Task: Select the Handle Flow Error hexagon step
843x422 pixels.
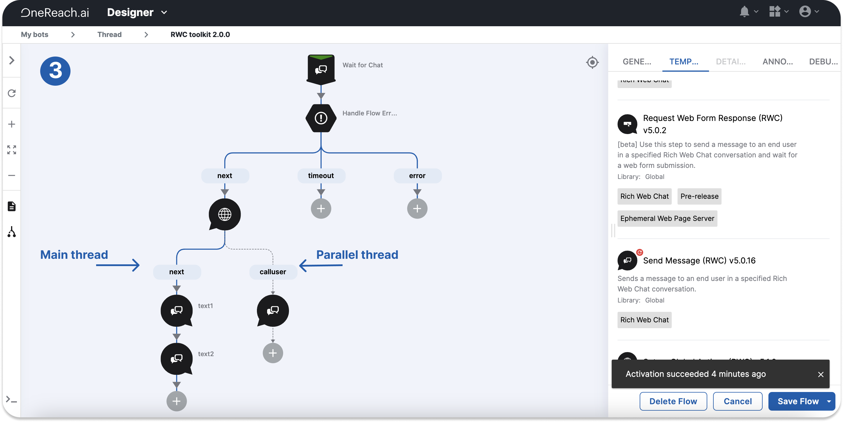Action: pyautogui.click(x=321, y=118)
